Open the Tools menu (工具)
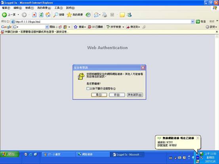This screenshot has width=219, height=164. pos(59,8)
